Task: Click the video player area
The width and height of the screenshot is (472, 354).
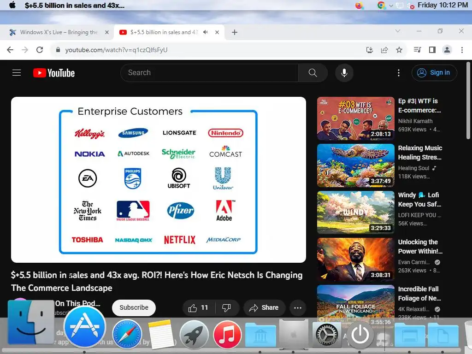Action: (159, 180)
